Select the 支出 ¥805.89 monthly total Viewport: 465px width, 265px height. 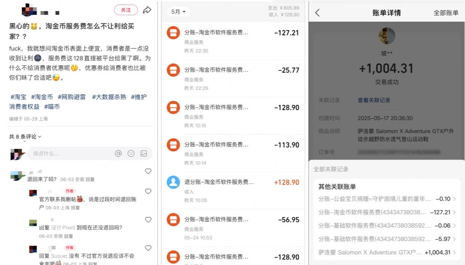click(283, 8)
